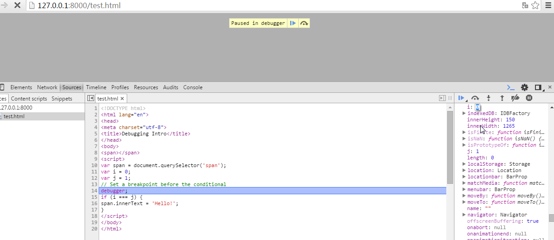This screenshot has height=240, width=554.
Task: Open the Timeline panel
Action: pos(96,87)
